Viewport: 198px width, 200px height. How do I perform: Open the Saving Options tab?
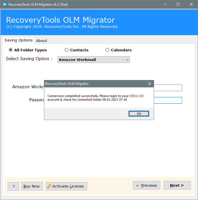point(19,40)
